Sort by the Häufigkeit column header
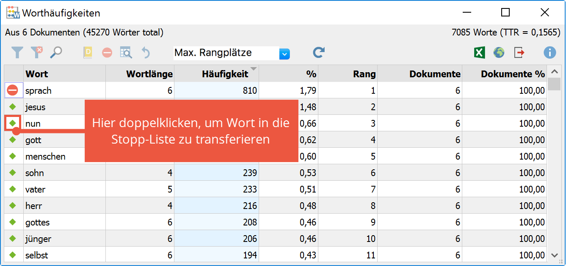 pyautogui.click(x=216, y=73)
